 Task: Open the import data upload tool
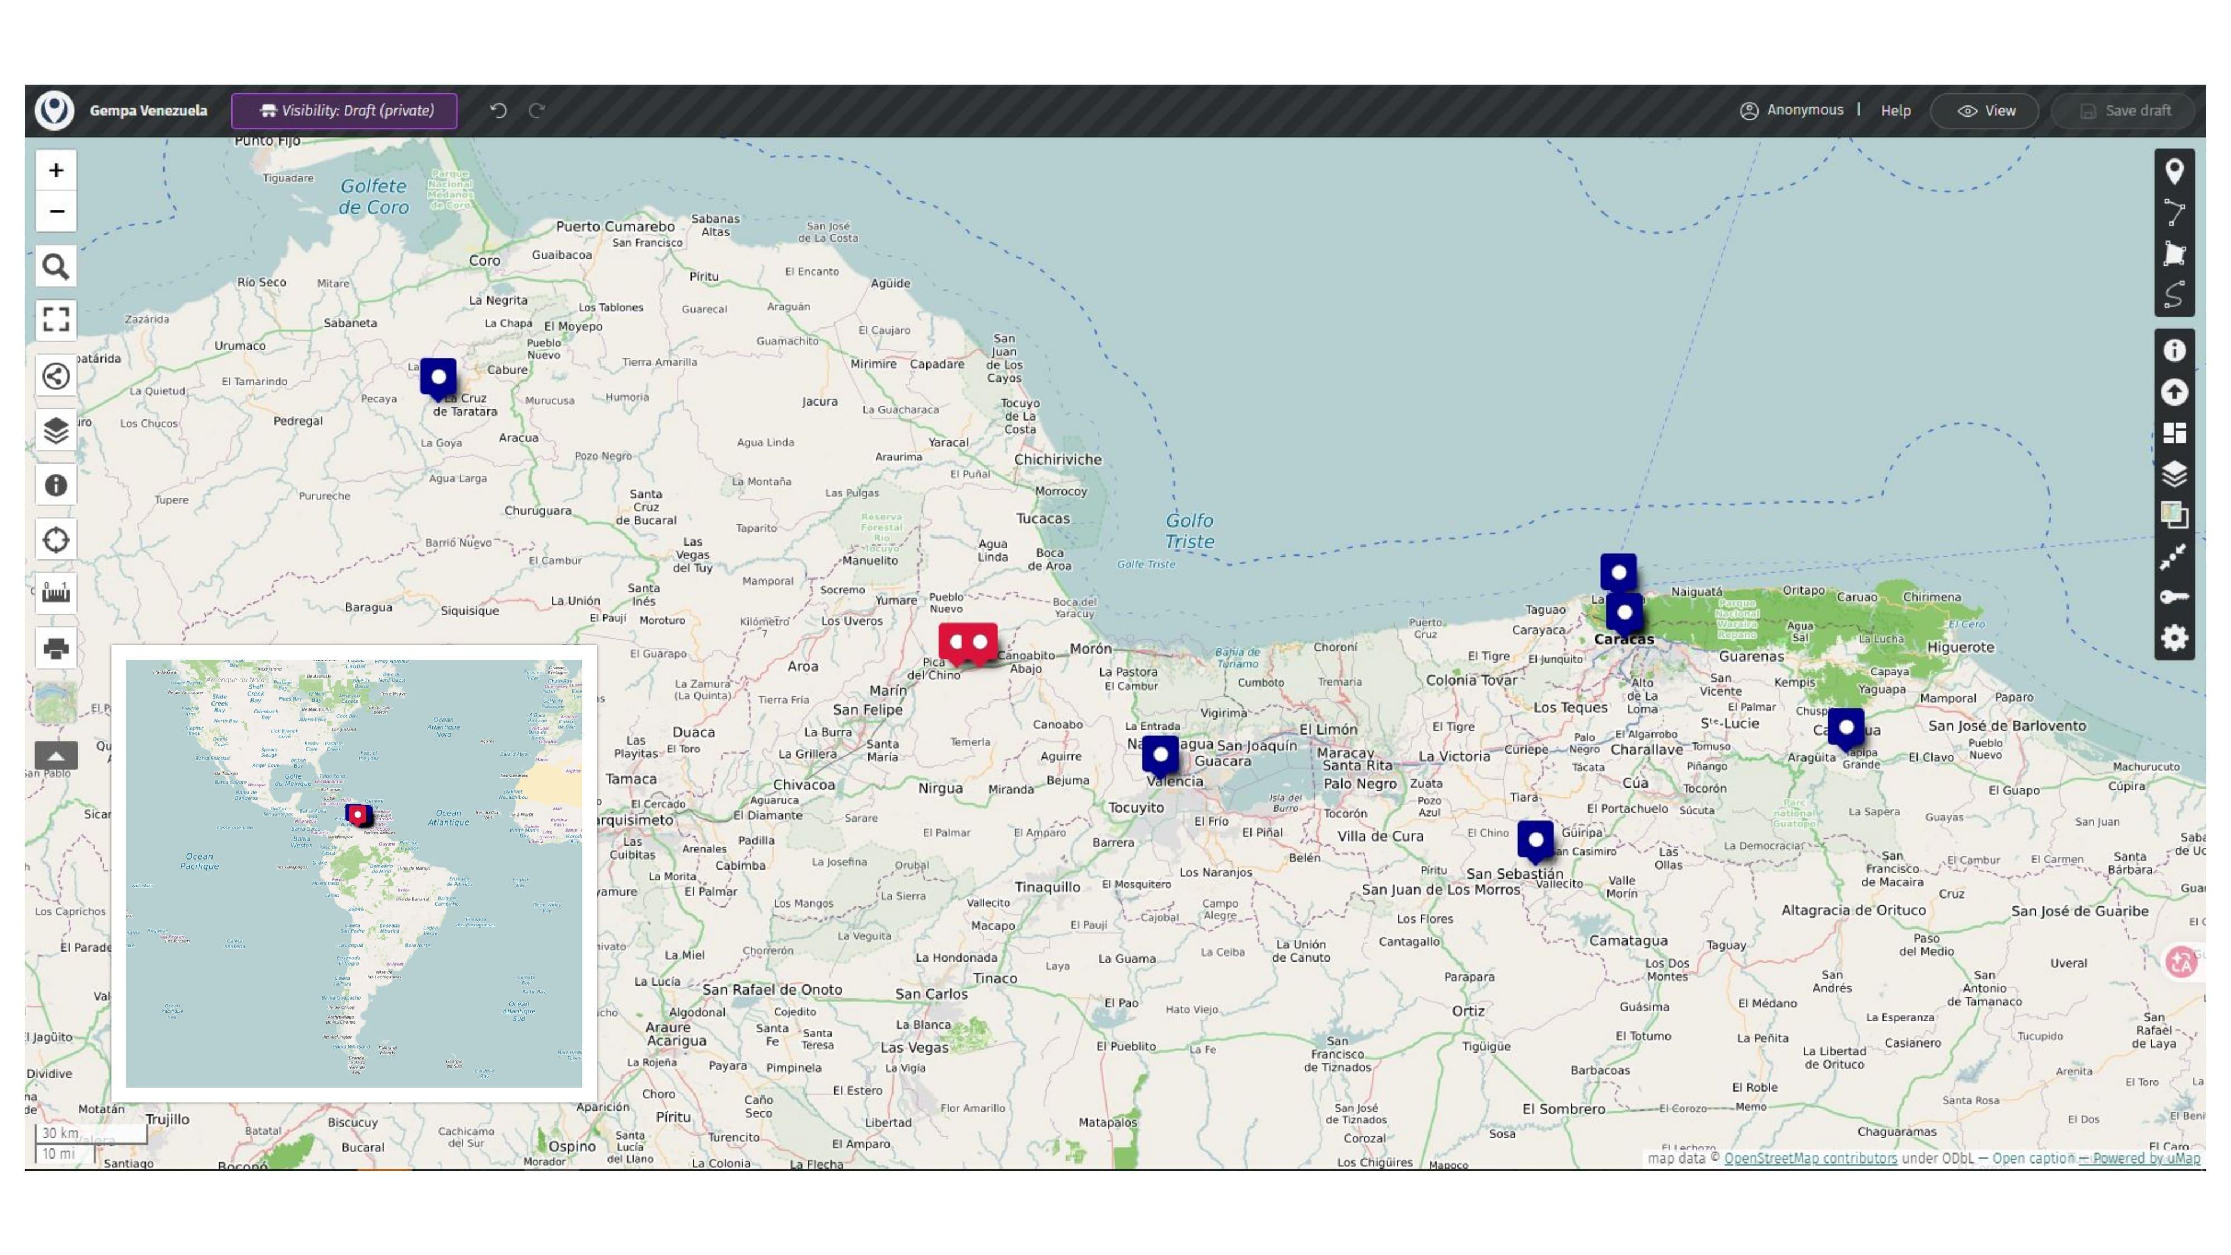(2174, 392)
